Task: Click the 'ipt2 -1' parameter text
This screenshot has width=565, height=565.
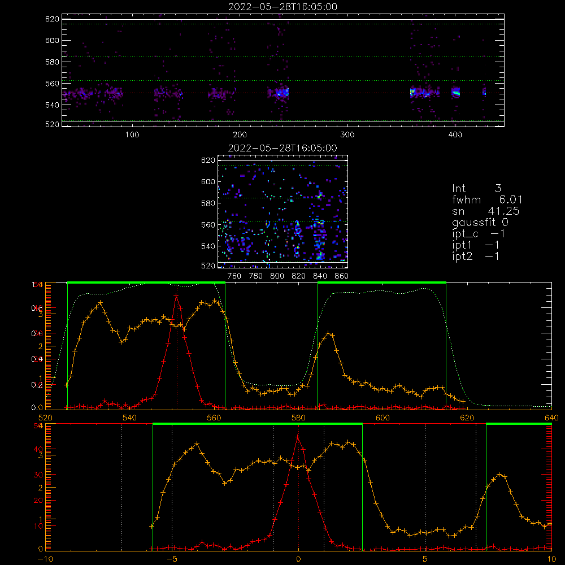Action: click(x=475, y=256)
